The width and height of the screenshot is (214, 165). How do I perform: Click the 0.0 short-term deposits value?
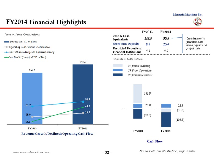pyautogui.click(x=148, y=44)
